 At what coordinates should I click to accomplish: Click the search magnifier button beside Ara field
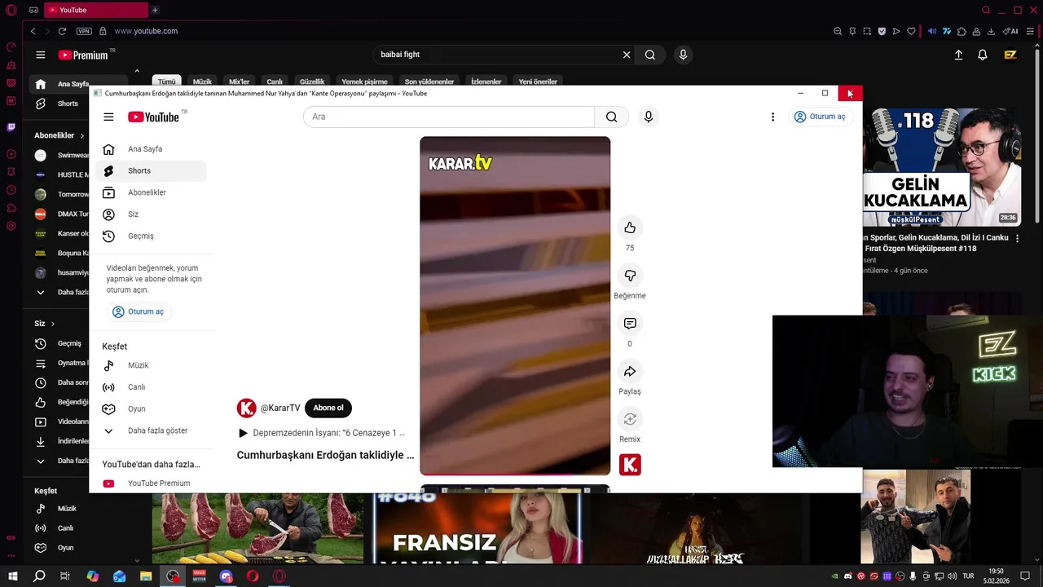tap(611, 117)
